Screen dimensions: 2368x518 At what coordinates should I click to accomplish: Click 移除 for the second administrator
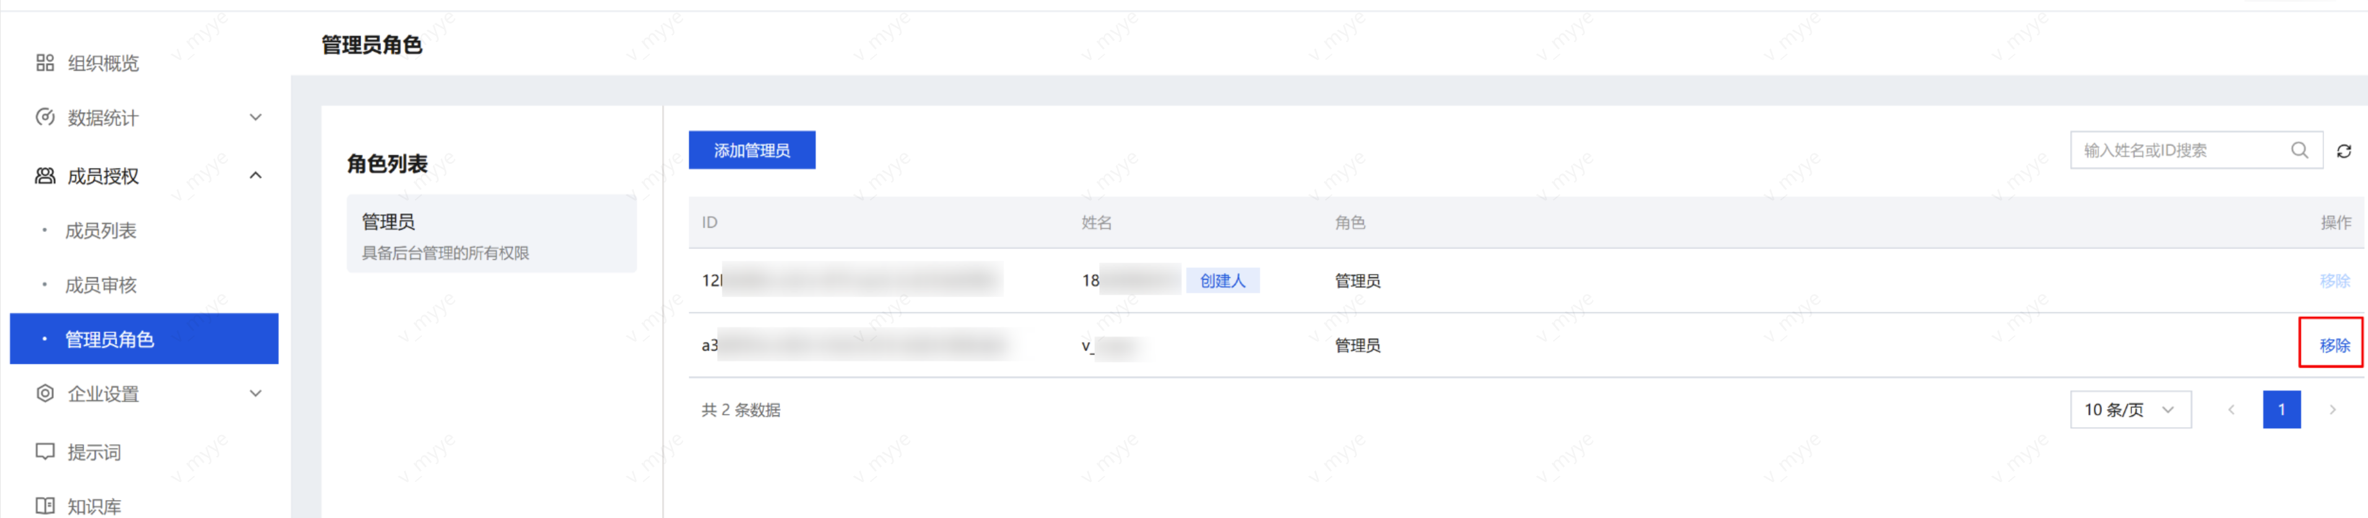(2333, 345)
